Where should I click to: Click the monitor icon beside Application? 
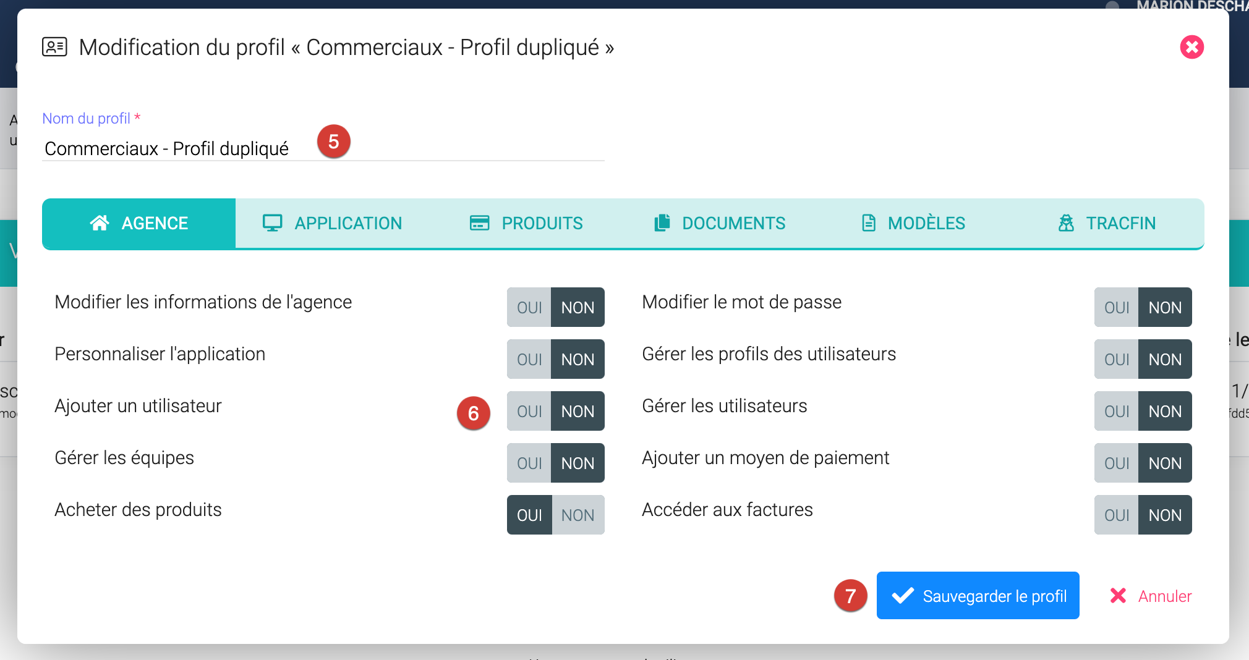tap(272, 223)
